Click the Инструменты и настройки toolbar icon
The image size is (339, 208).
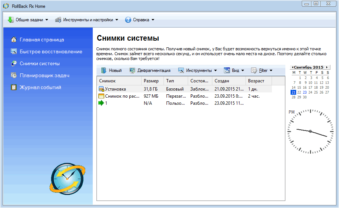click(x=58, y=20)
